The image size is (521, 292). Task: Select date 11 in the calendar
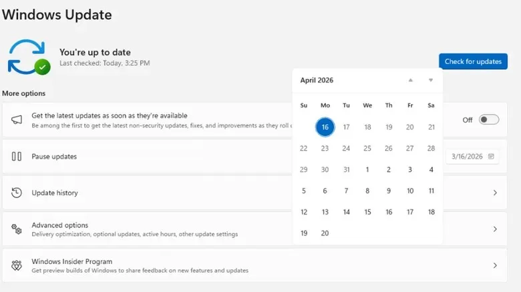pos(431,191)
